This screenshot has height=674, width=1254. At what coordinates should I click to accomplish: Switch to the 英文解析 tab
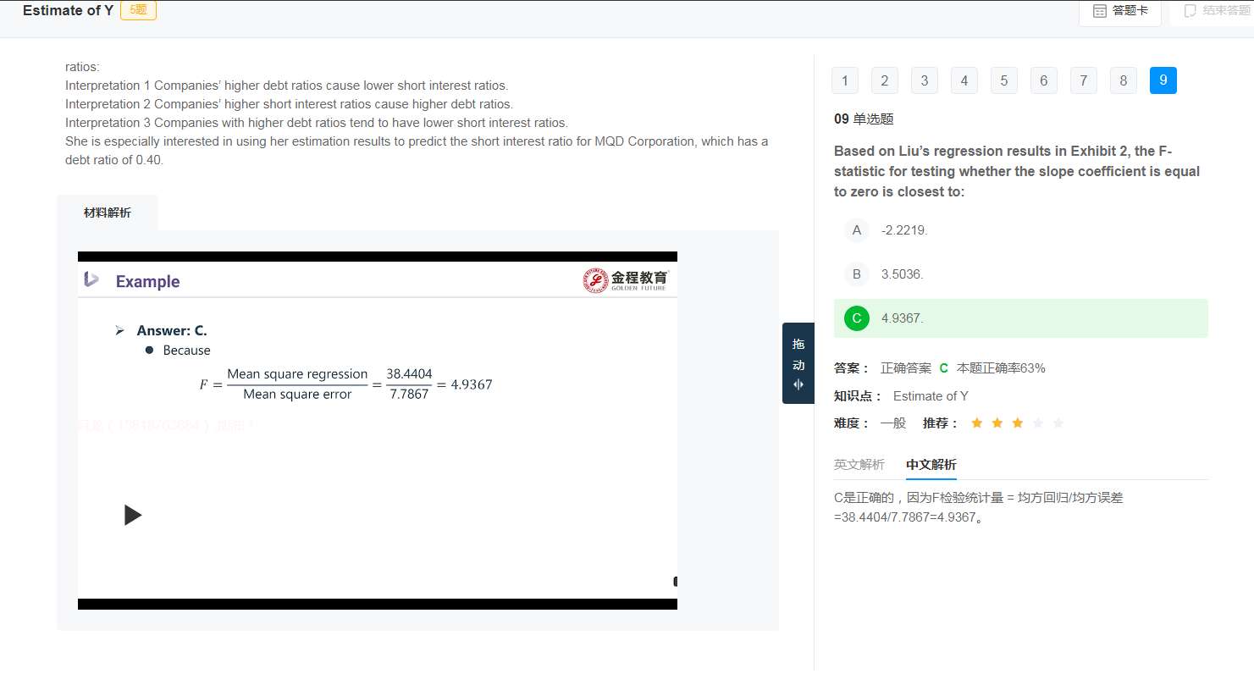[x=859, y=465]
